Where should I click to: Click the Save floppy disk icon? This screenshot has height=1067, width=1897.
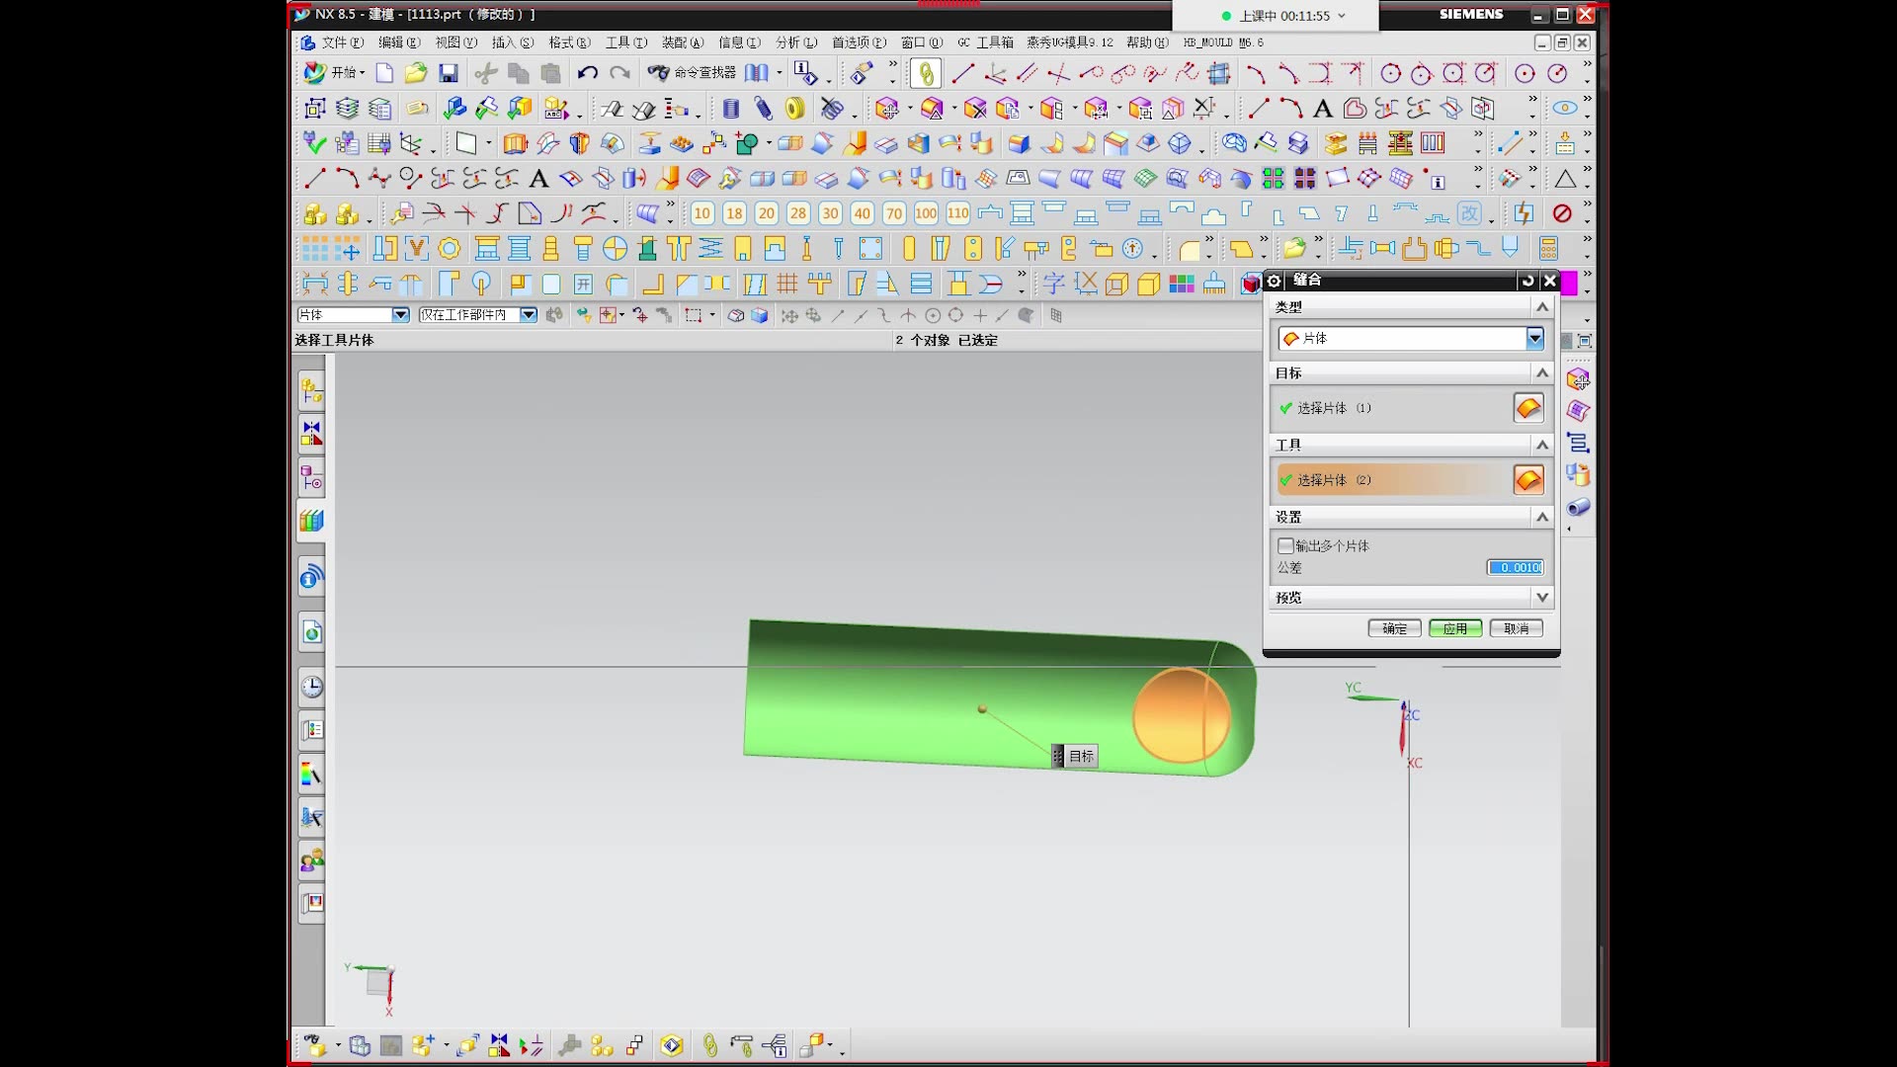point(449,73)
